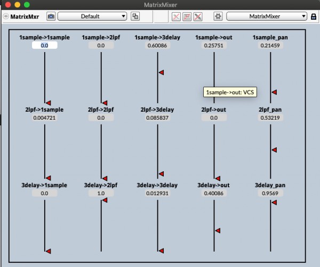Click the "2lpf->3delay" label
320x267 pixels.
pos(157,110)
